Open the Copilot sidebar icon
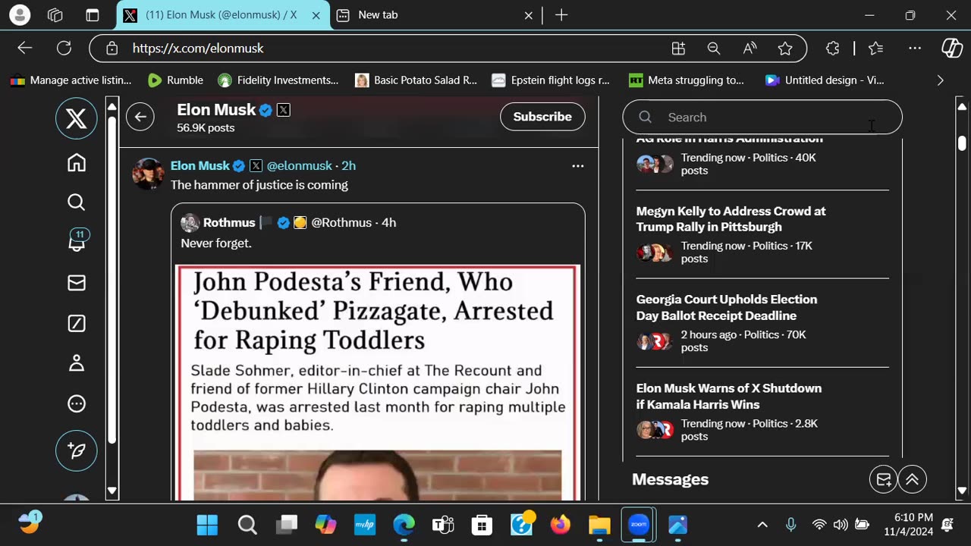This screenshot has width=971, height=546. [x=952, y=49]
